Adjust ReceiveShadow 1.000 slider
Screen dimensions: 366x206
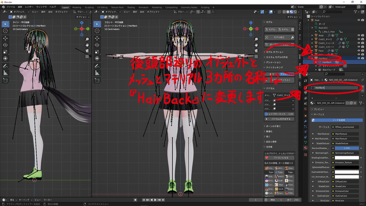pos(347,148)
